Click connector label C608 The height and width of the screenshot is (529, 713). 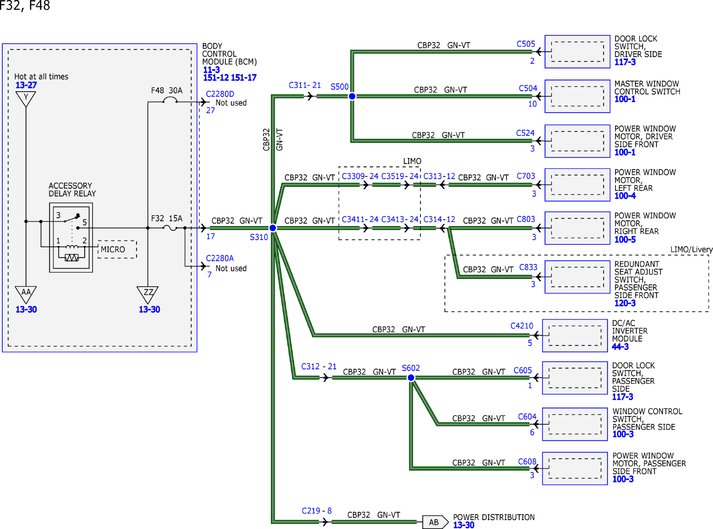click(527, 462)
